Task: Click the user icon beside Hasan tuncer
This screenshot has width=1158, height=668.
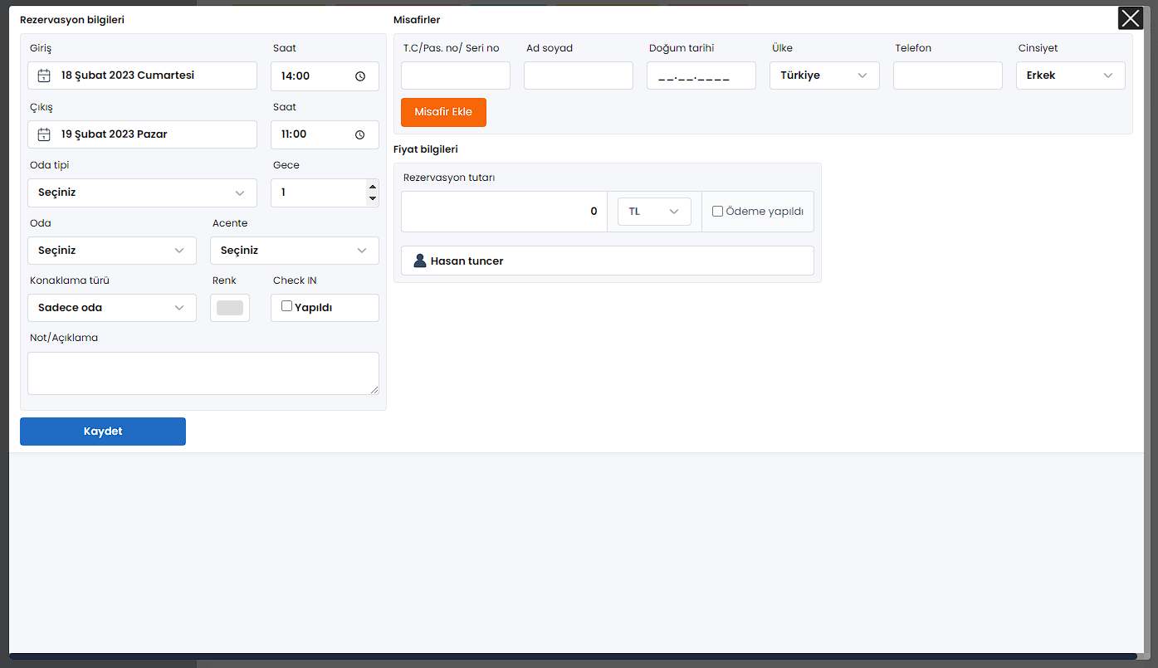Action: (x=420, y=261)
